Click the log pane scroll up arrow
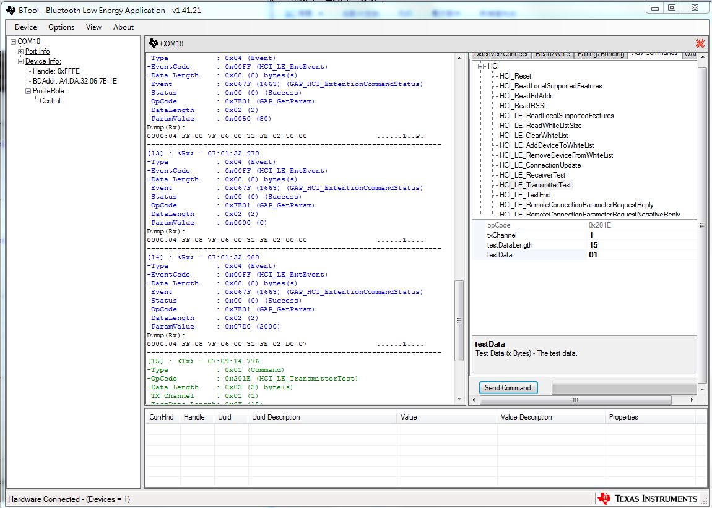712x508 pixels. click(x=459, y=58)
